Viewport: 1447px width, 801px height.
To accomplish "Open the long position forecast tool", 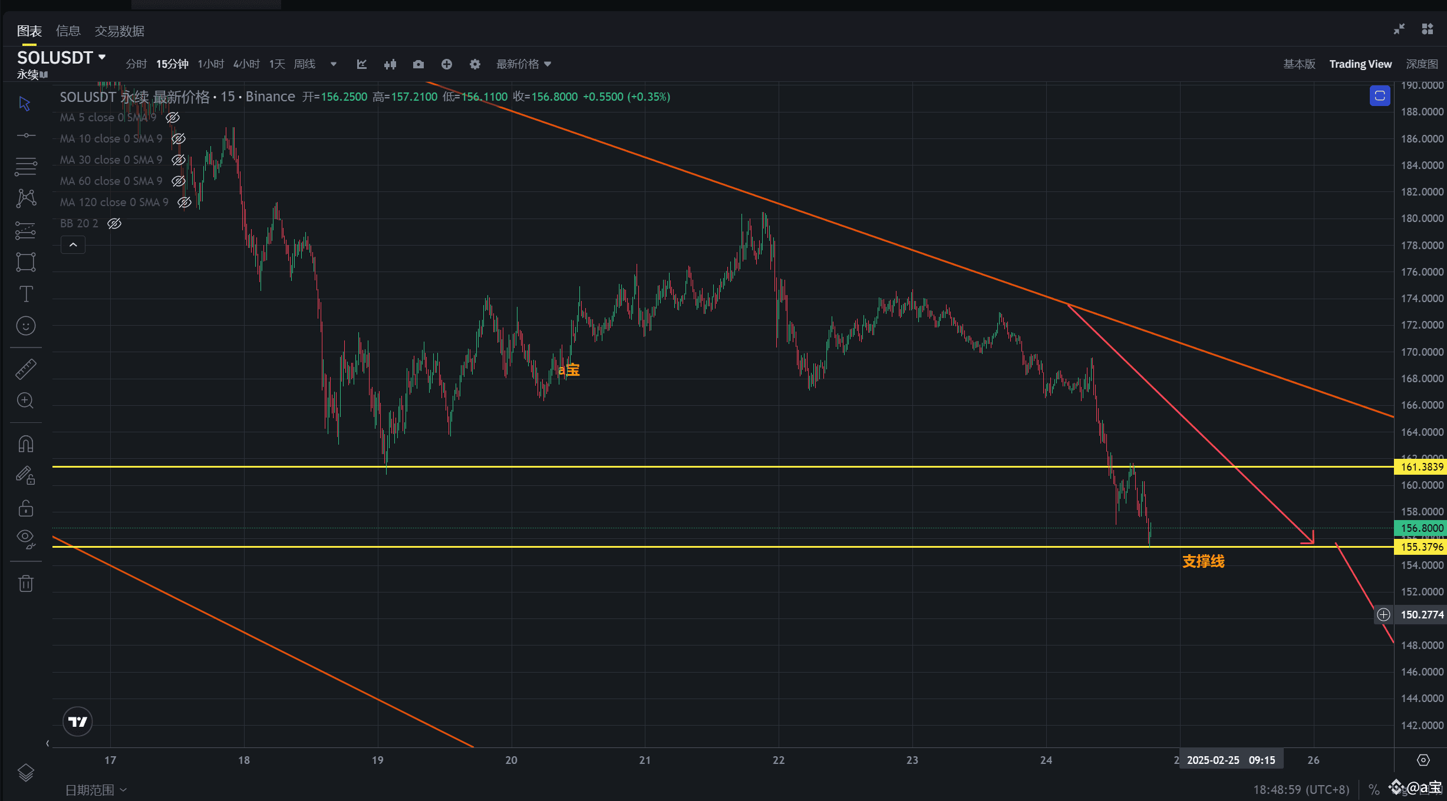I will pyautogui.click(x=25, y=230).
